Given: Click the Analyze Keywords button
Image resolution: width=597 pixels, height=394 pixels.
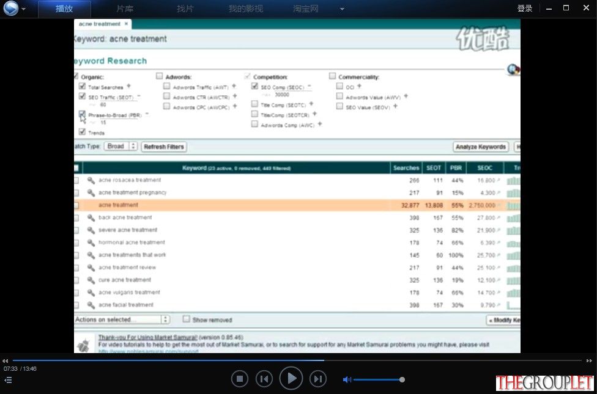Looking at the screenshot, I should [481, 147].
